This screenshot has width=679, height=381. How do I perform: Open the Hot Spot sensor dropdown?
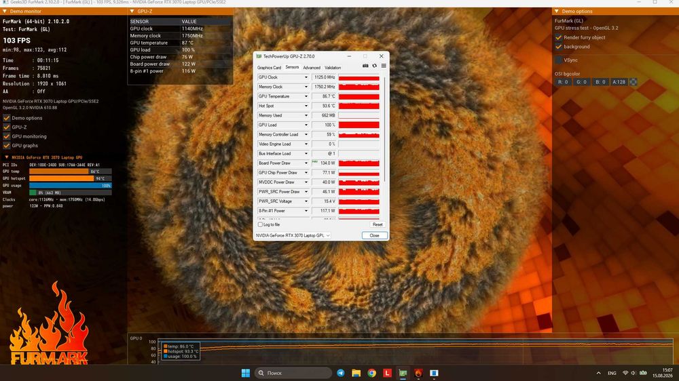(306, 106)
